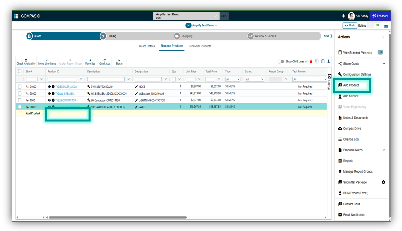Open the Status filter dropdown
The height and width of the screenshot is (231, 402).
255,79
